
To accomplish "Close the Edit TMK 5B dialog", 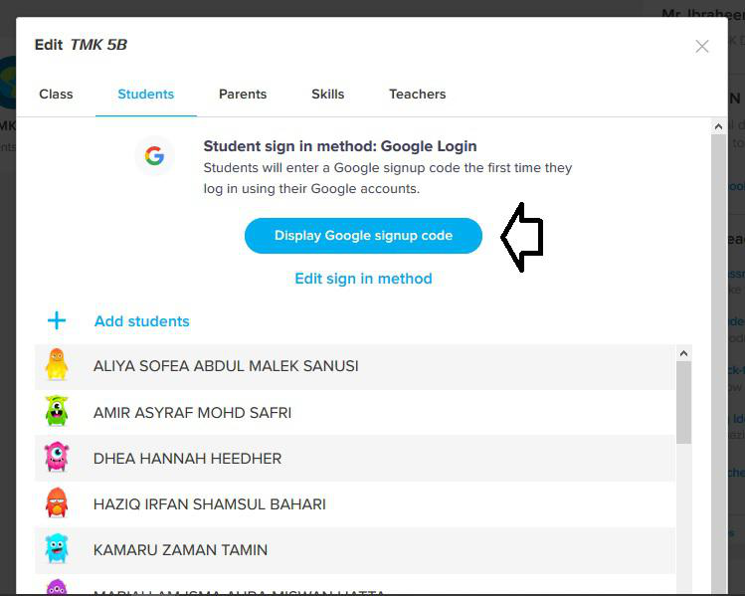I will [702, 46].
